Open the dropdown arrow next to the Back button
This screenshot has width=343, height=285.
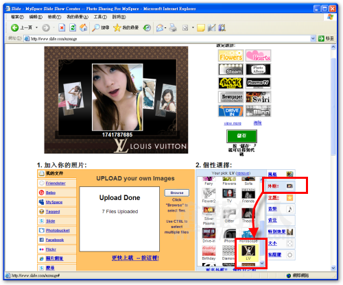(36, 28)
